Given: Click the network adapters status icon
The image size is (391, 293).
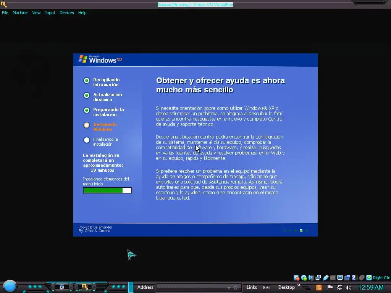Looking at the screenshot, I should point(318,278).
